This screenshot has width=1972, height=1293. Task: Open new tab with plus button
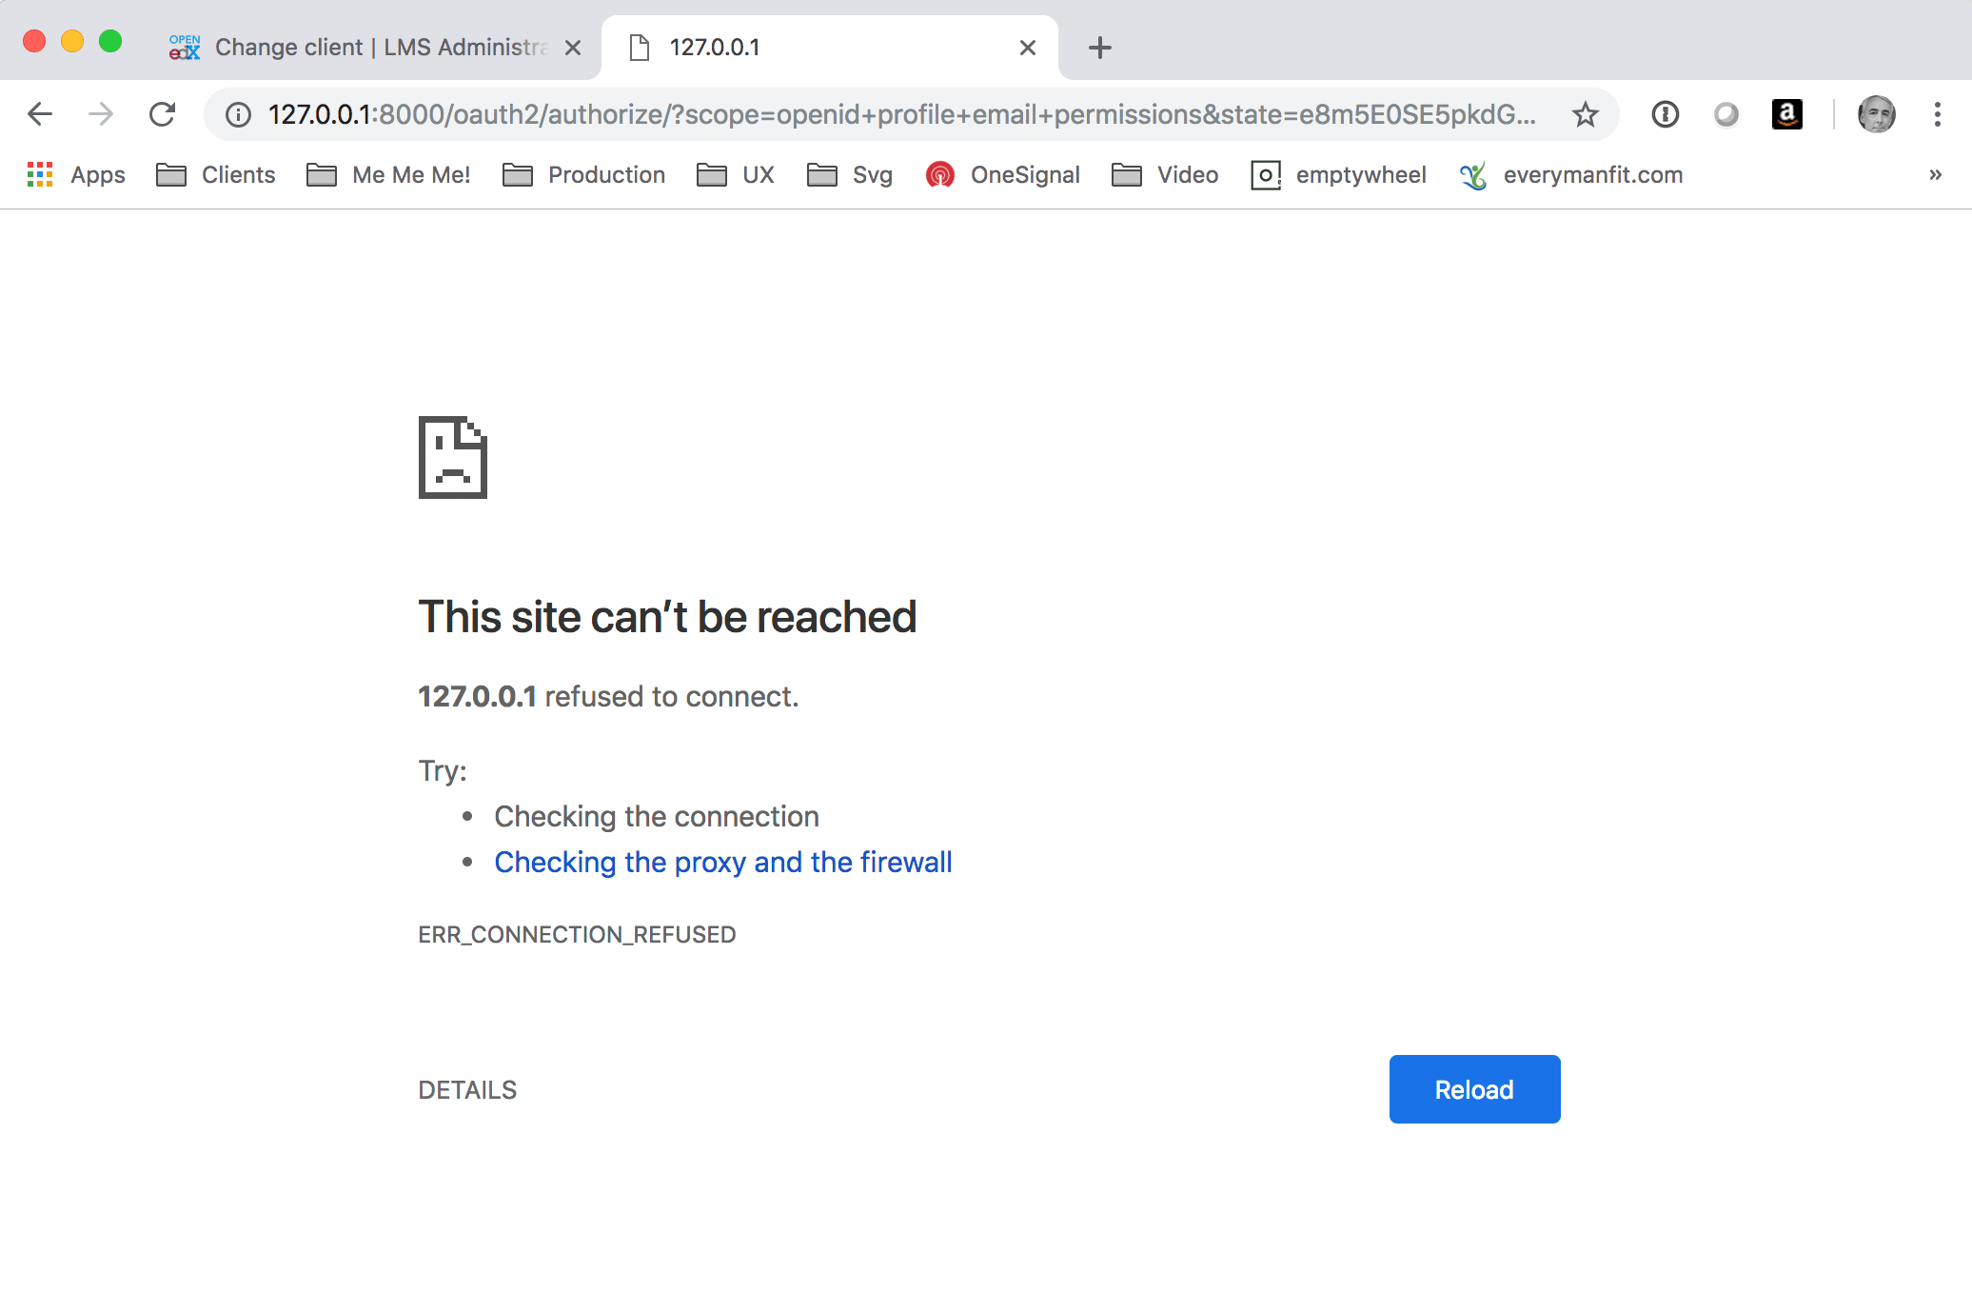(x=1097, y=46)
